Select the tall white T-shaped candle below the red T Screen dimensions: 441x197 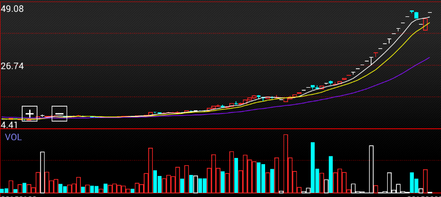coord(371,61)
